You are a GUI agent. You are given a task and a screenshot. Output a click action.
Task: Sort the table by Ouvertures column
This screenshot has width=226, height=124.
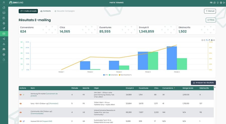click(144, 88)
